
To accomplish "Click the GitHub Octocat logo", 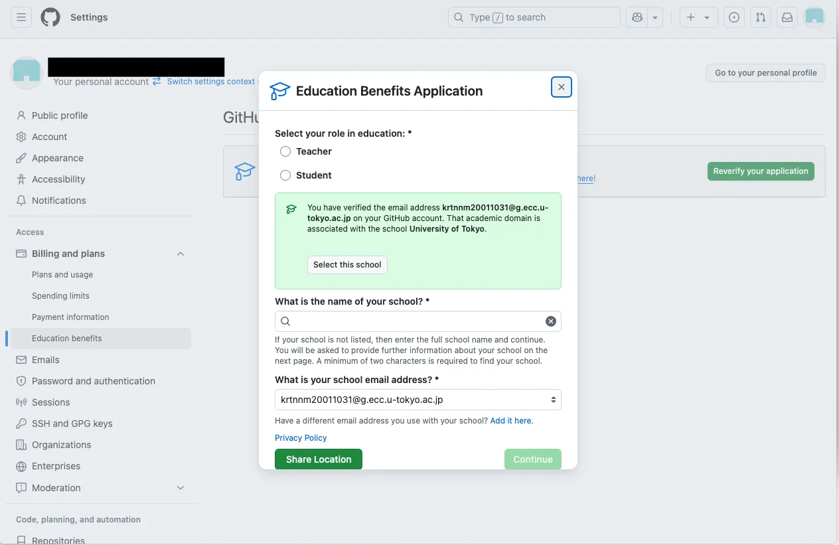I will coord(50,17).
